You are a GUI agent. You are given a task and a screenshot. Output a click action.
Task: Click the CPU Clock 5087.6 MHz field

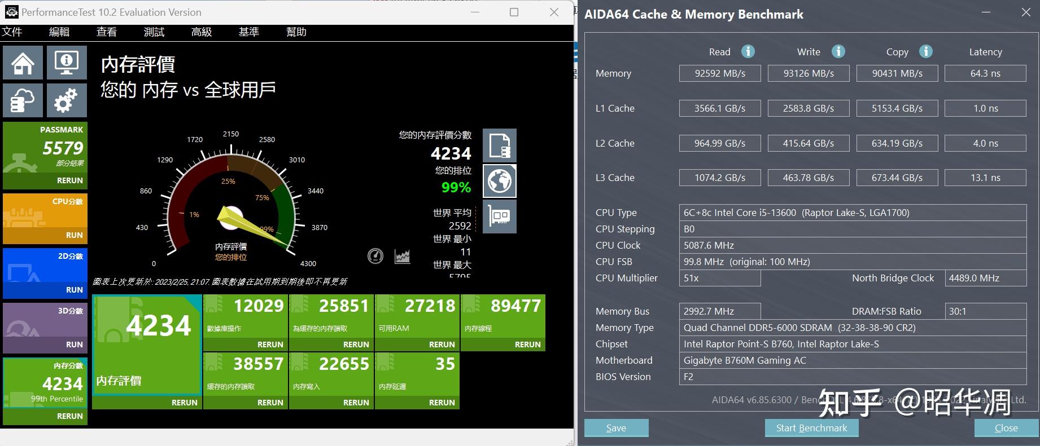[853, 245]
